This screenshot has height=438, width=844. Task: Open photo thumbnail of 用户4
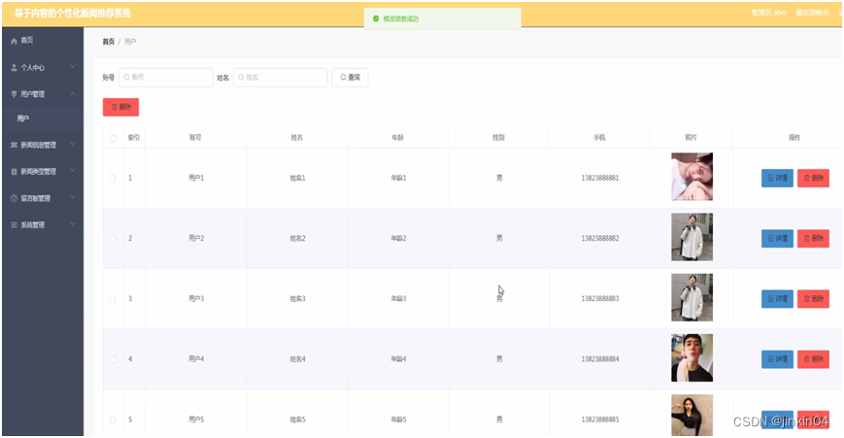692,357
